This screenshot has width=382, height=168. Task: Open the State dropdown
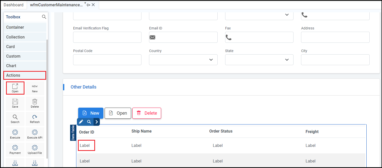pos(287,60)
